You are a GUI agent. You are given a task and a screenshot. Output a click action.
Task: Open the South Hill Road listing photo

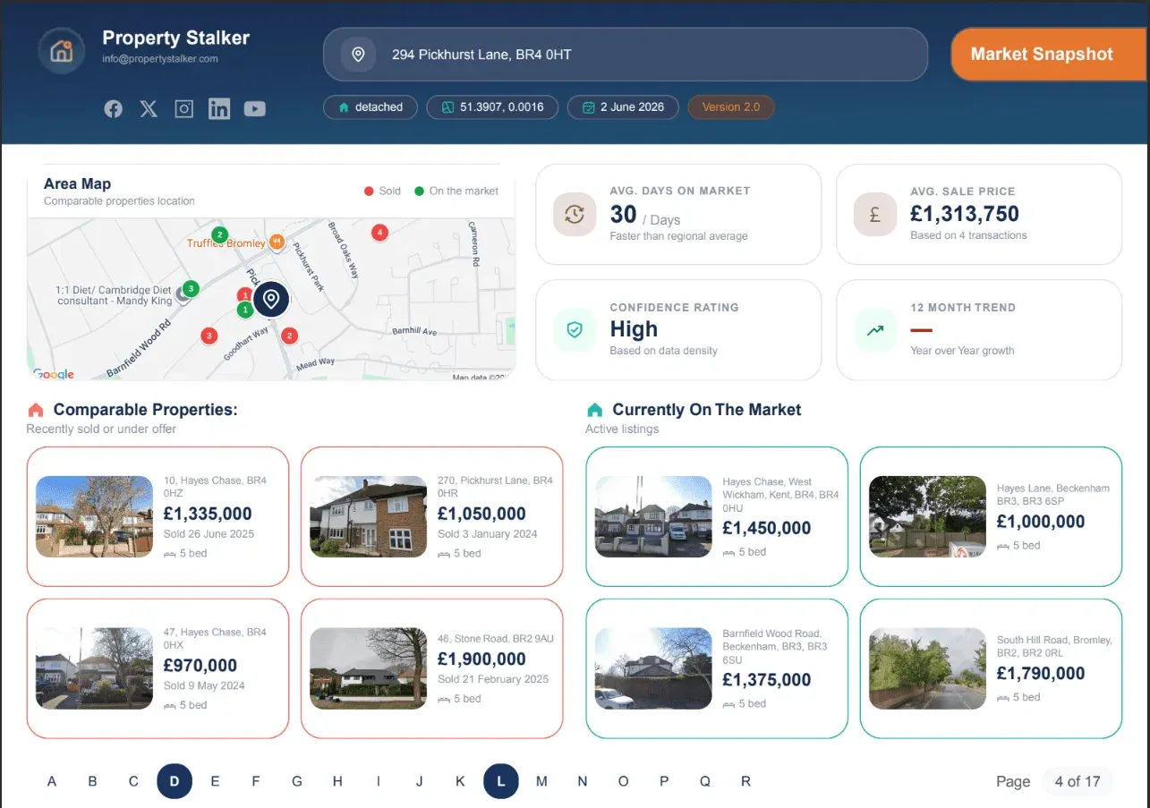[927, 668]
